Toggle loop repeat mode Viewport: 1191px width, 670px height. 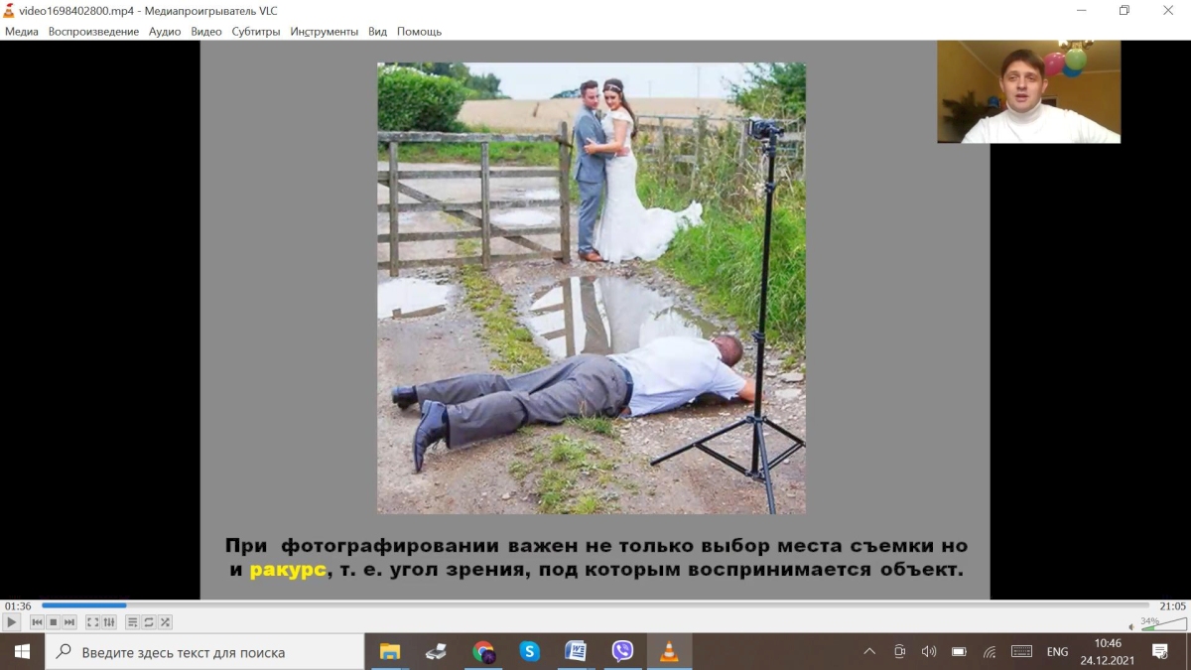[149, 622]
